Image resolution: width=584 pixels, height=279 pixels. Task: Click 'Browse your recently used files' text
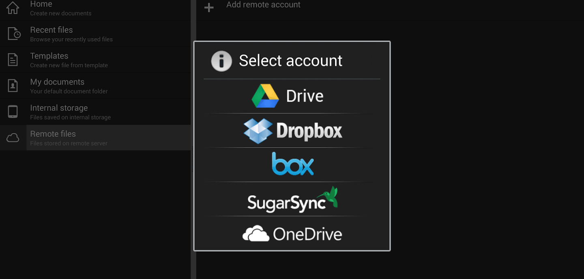point(71,39)
